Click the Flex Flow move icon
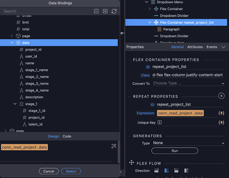The width and height of the screenshot is (229, 178). click(x=132, y=162)
